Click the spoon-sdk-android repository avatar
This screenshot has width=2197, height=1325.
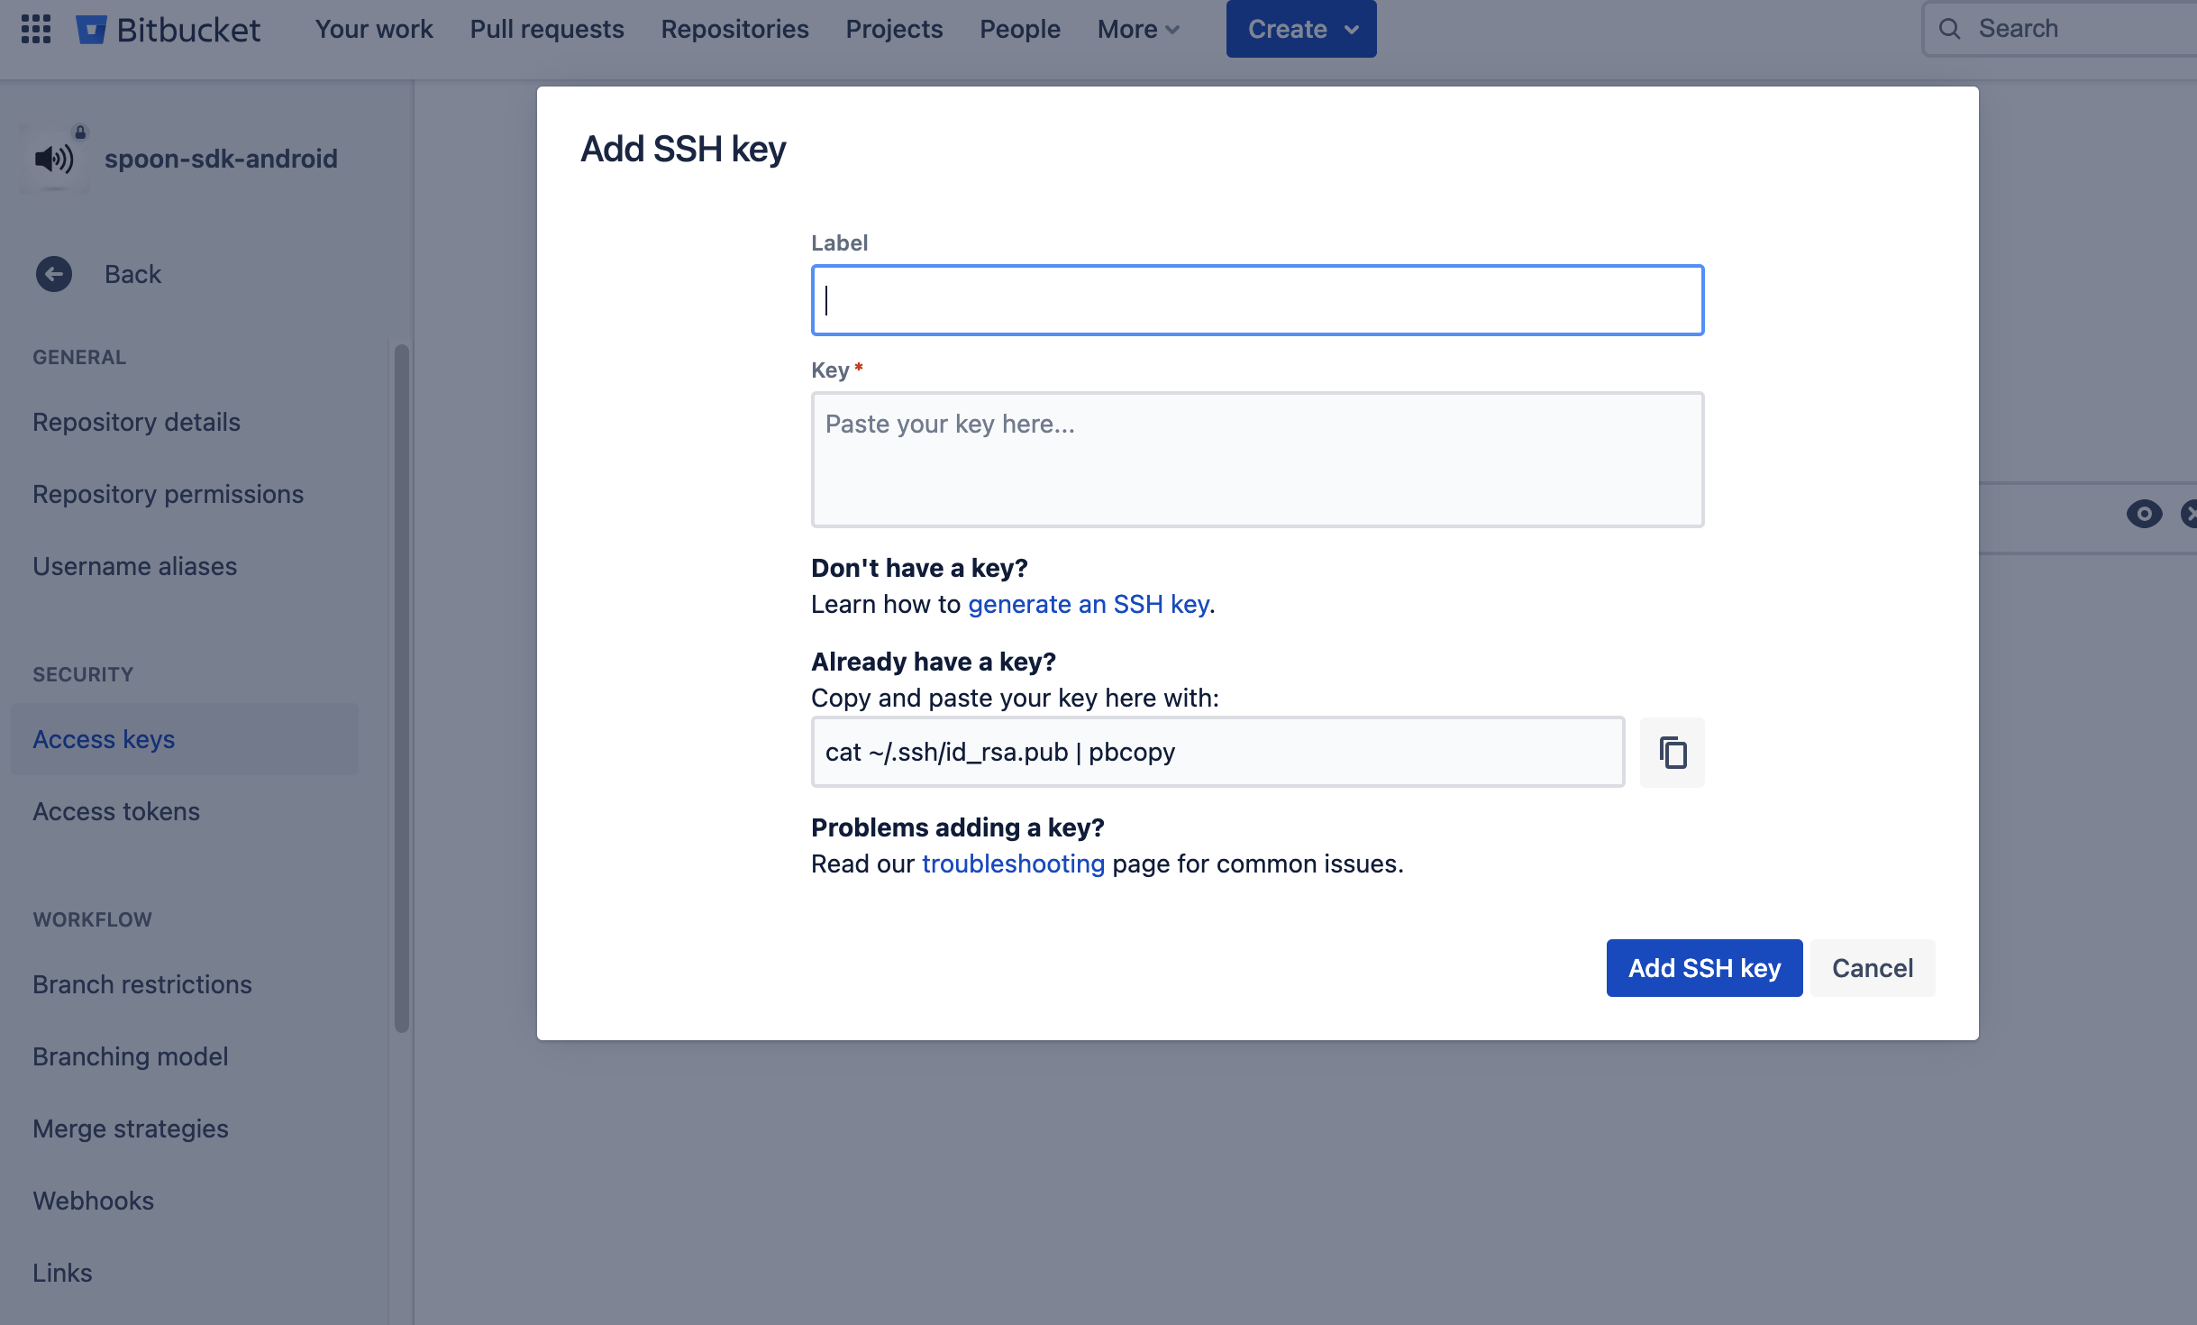pos(54,159)
